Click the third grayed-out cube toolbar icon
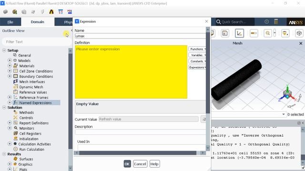This screenshot has width=305, height=171. point(24,12)
